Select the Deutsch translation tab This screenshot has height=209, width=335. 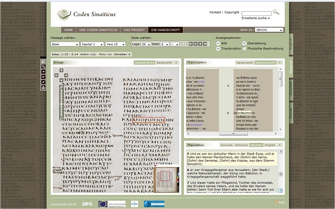click(256, 145)
